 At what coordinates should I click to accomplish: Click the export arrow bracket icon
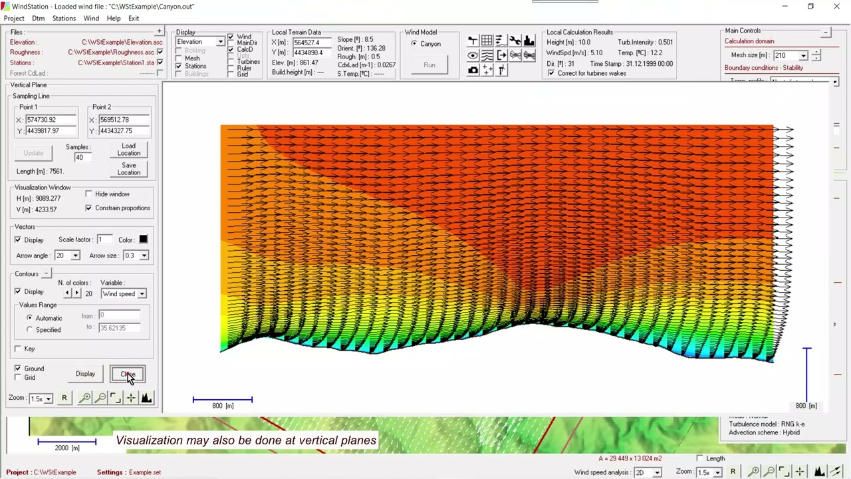pos(501,56)
